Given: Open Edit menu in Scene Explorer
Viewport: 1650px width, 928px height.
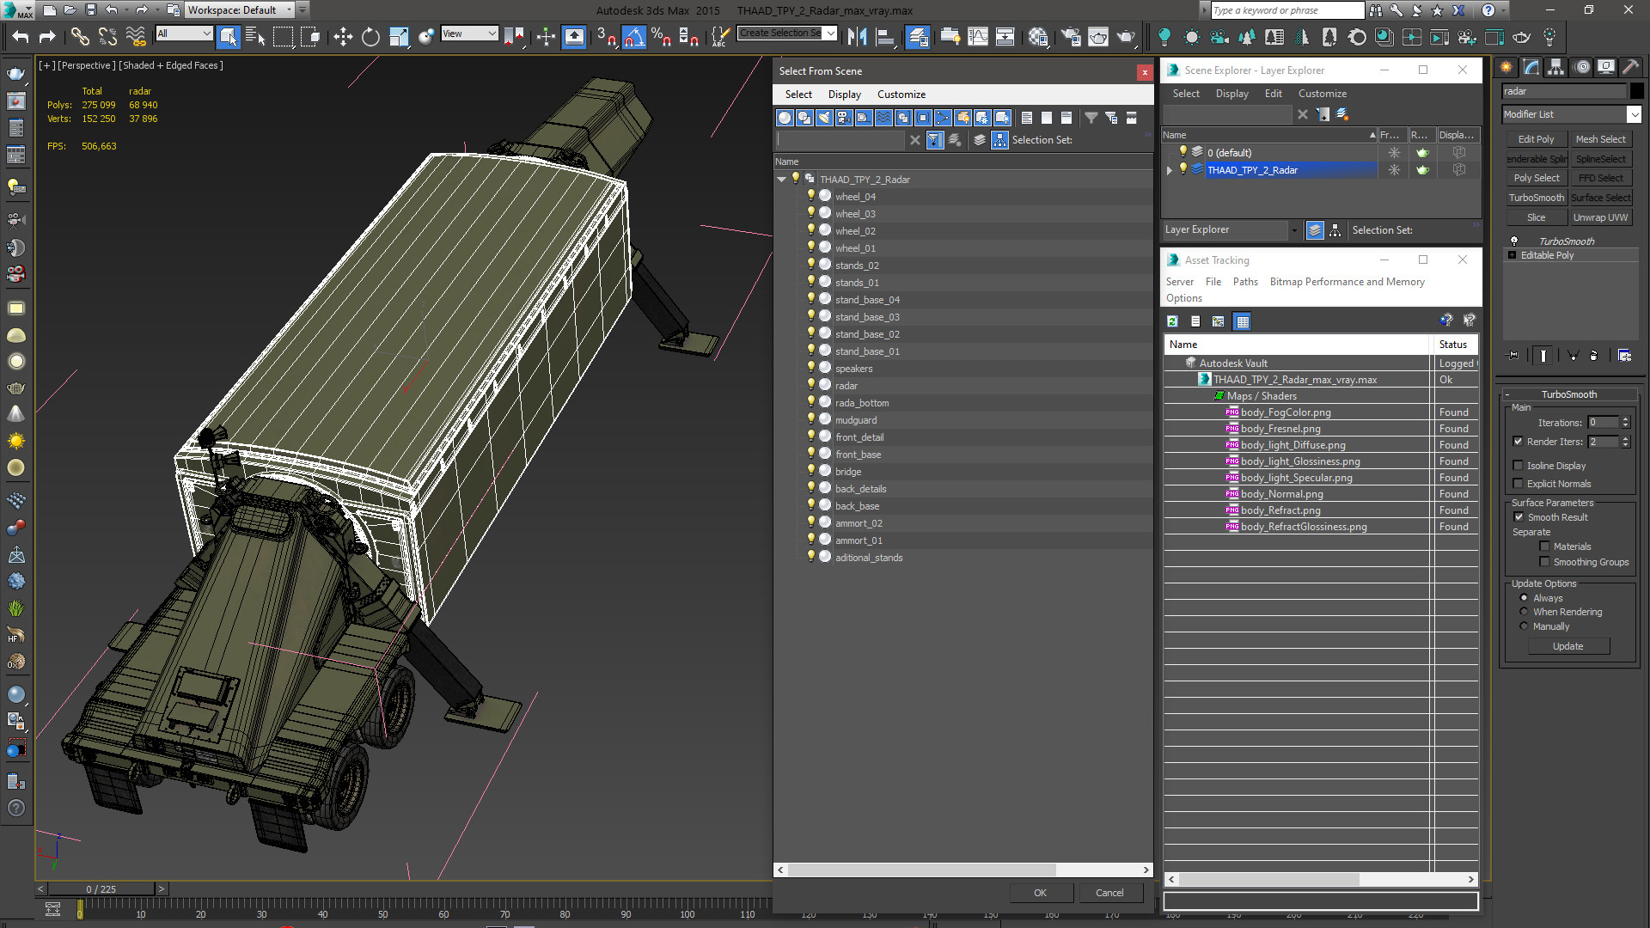Looking at the screenshot, I should click(x=1273, y=94).
